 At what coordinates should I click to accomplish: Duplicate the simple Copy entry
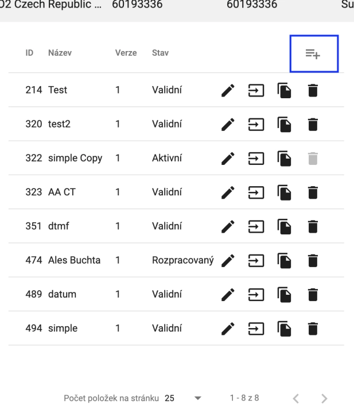(x=283, y=158)
